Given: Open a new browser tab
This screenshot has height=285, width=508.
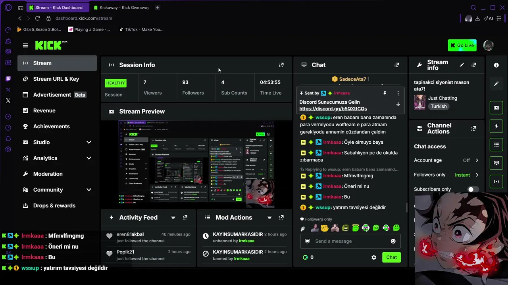Looking at the screenshot, I should click(x=158, y=8).
